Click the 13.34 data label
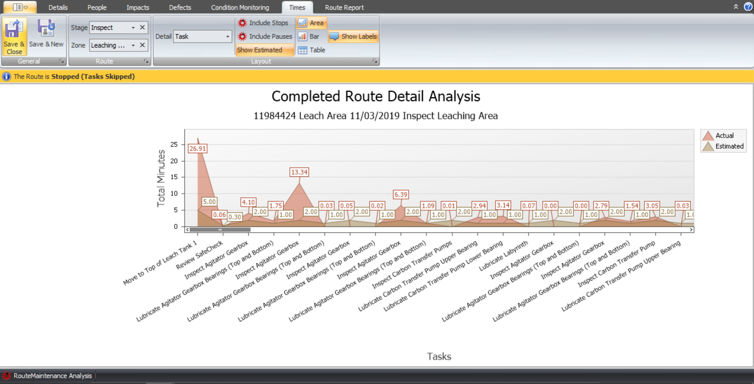Viewport: 754px width, 384px height. click(x=299, y=172)
